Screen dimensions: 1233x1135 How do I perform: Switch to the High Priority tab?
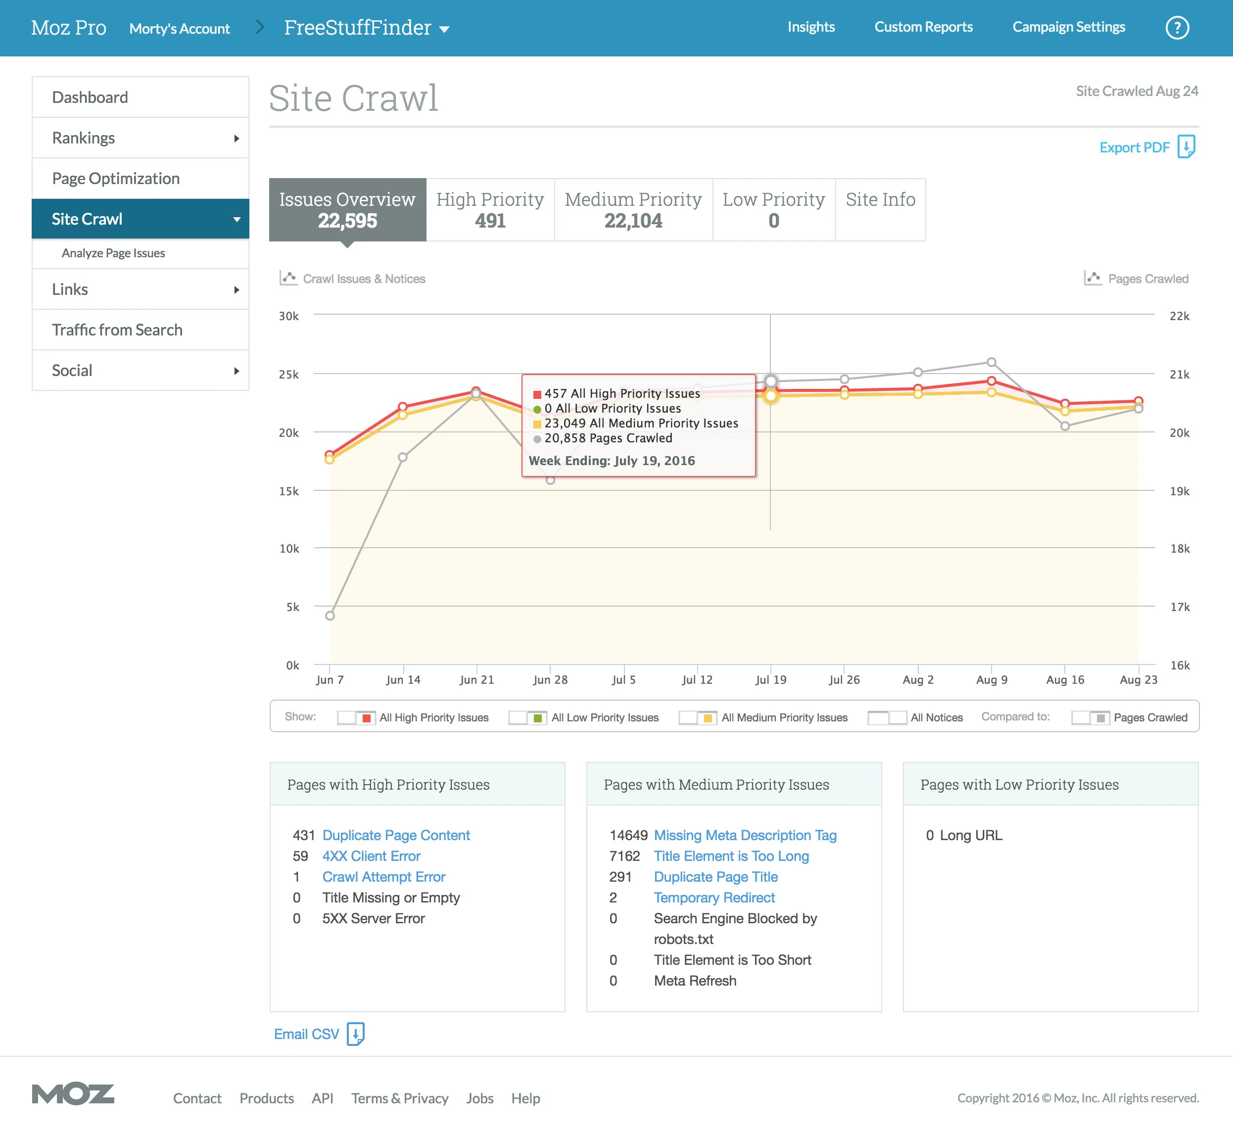490,209
